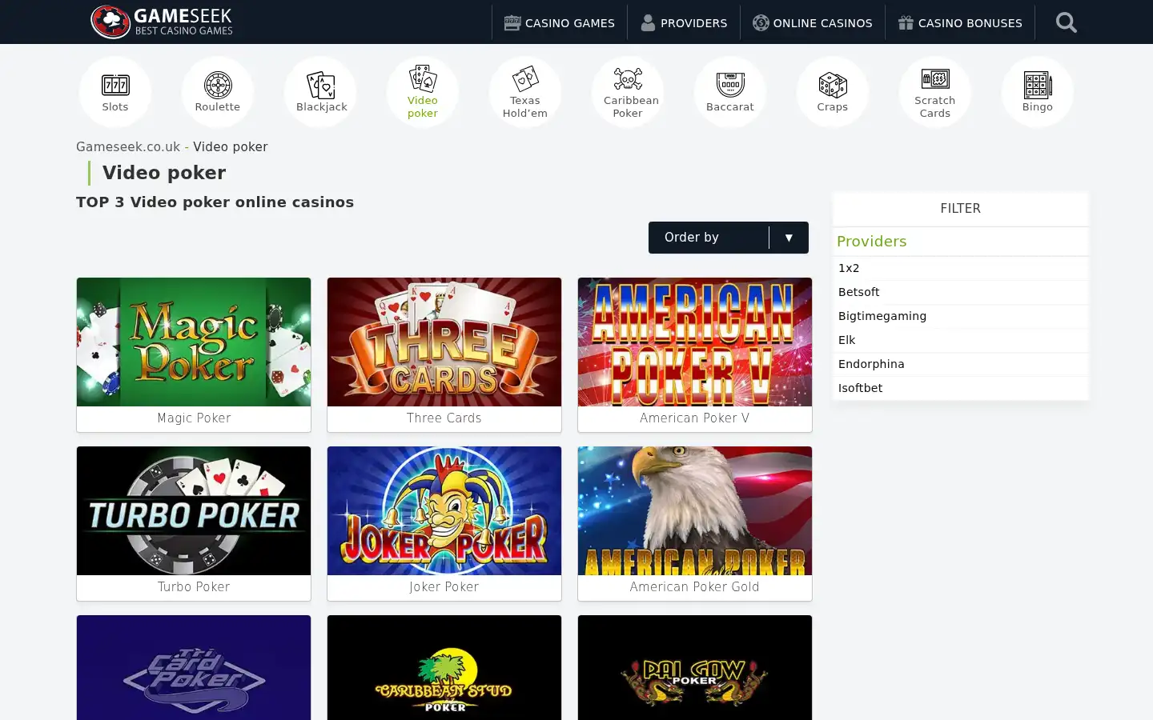Open the Providers menu item
Image resolution: width=1153 pixels, height=720 pixels.
684,22
